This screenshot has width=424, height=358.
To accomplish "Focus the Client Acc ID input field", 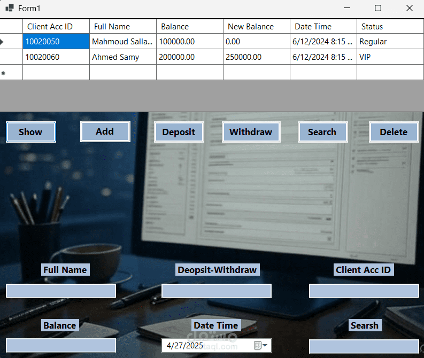I will [364, 291].
